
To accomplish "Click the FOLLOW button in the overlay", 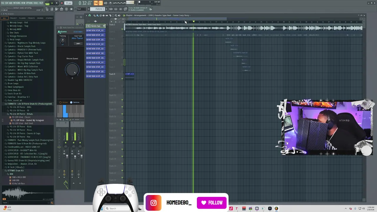I will click(x=212, y=203).
